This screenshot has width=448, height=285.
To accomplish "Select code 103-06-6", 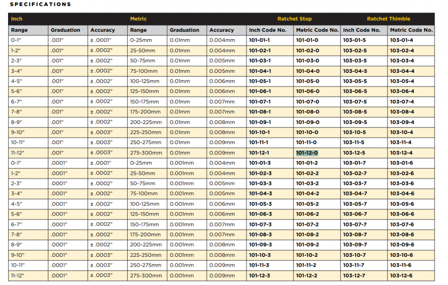I will tap(402, 214).
